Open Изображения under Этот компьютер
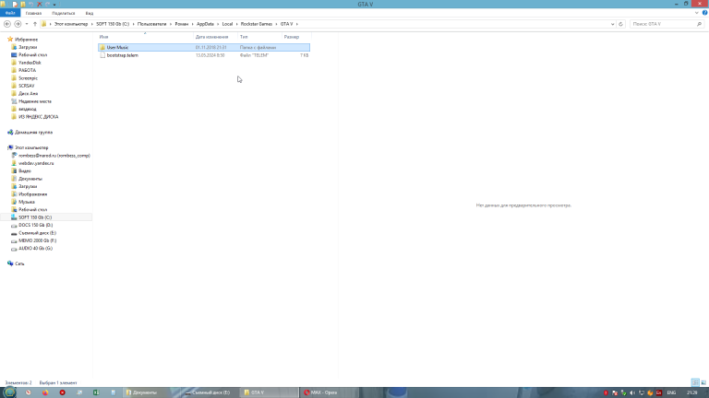Viewport: 709px width, 398px height. [32, 194]
